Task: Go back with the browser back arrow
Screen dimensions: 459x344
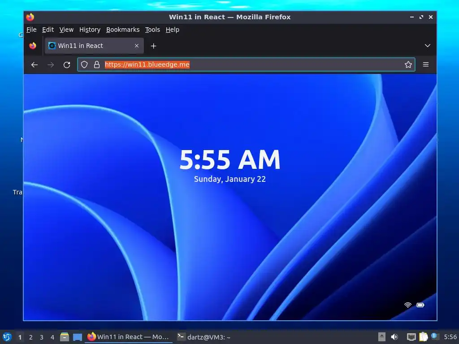Action: pos(35,64)
